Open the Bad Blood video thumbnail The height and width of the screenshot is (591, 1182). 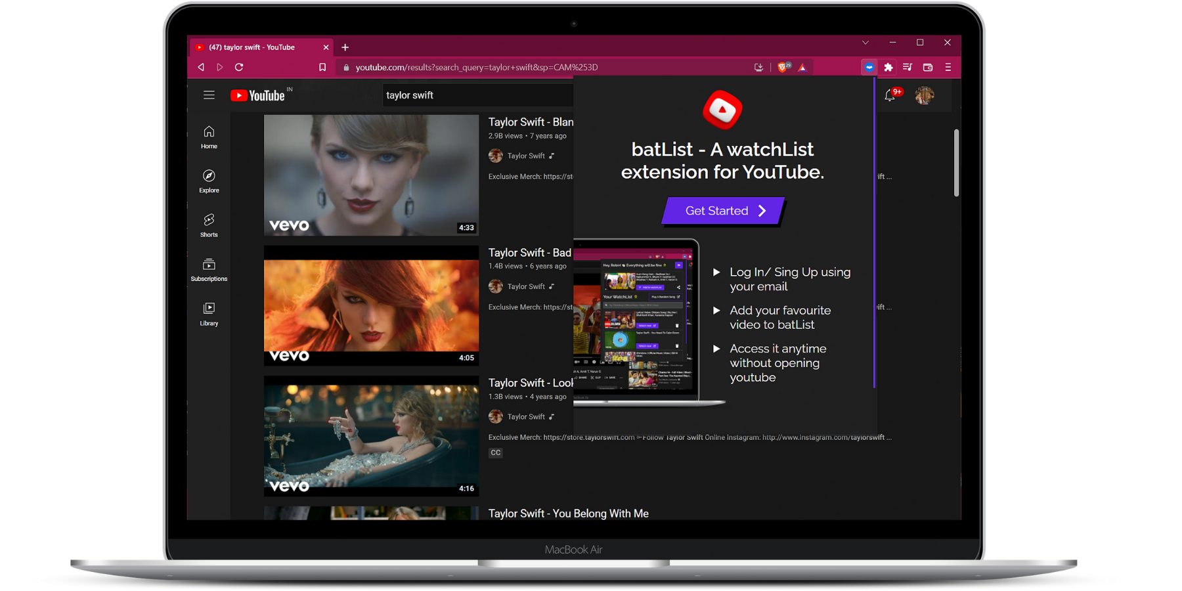(x=371, y=305)
